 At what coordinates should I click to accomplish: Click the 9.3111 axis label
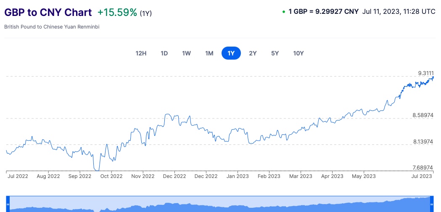426,73
